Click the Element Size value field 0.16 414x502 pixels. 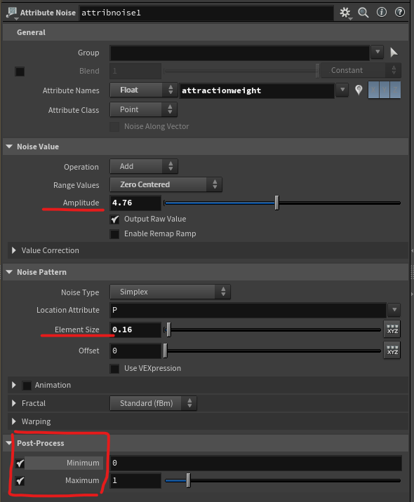135,330
